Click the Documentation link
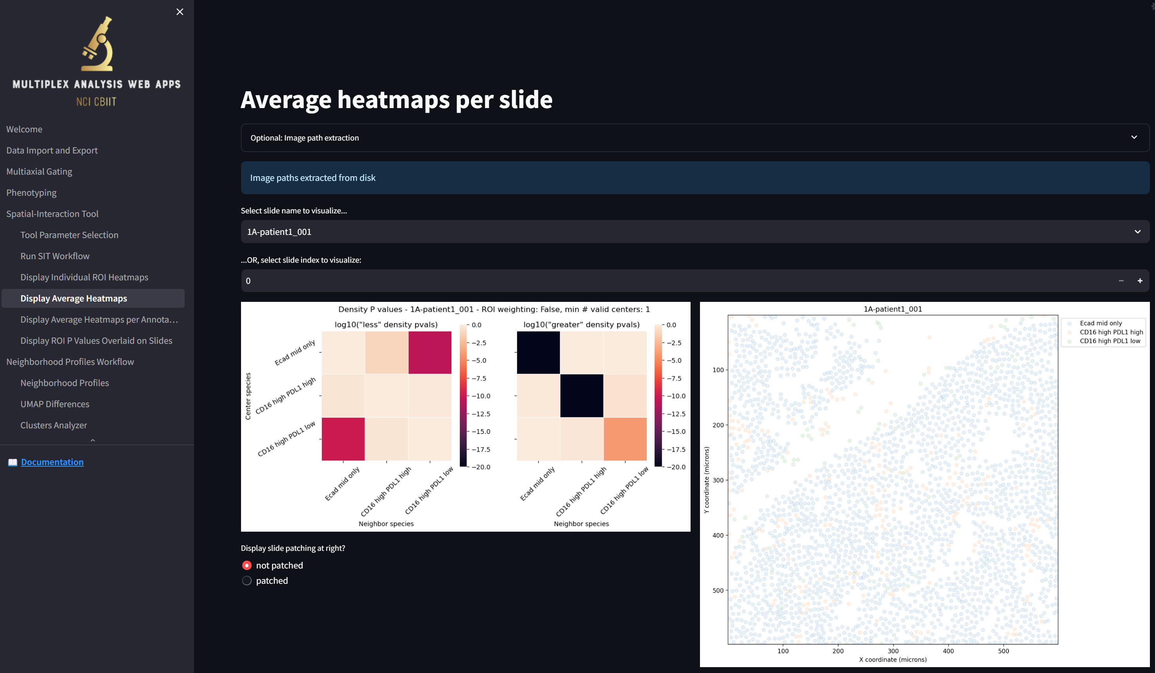1155x673 pixels. coord(52,462)
